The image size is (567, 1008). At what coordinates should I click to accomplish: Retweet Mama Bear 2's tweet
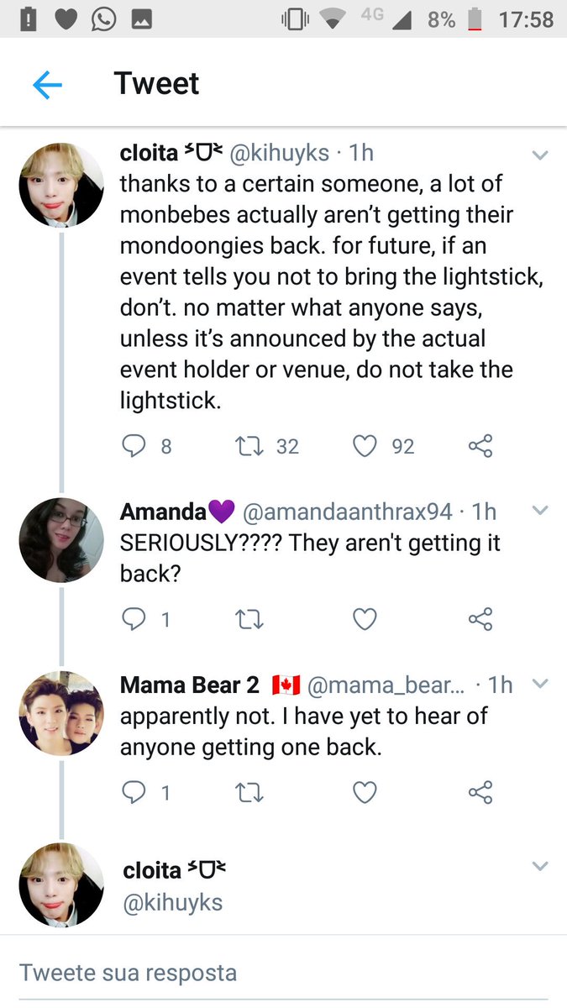coord(249,792)
